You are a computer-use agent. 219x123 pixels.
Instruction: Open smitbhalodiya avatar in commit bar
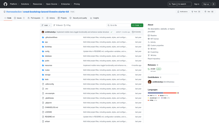(43, 32)
